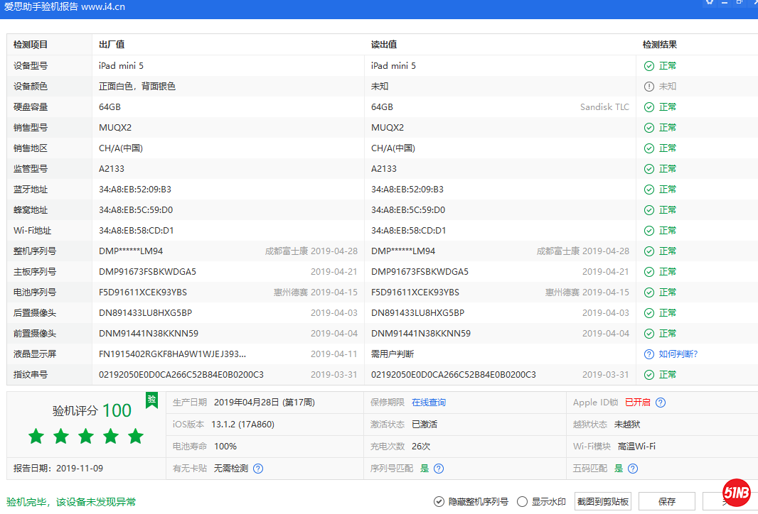The height and width of the screenshot is (514, 758).
Task: Minimize the report window
Action: coord(725,2)
